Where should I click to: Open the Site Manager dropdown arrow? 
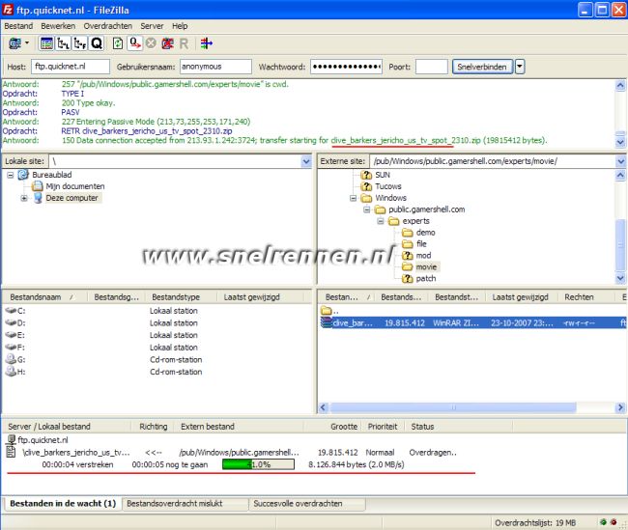point(27,42)
